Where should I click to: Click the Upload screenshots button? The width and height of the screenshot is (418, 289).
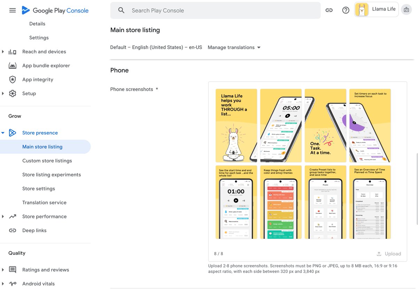click(x=389, y=254)
